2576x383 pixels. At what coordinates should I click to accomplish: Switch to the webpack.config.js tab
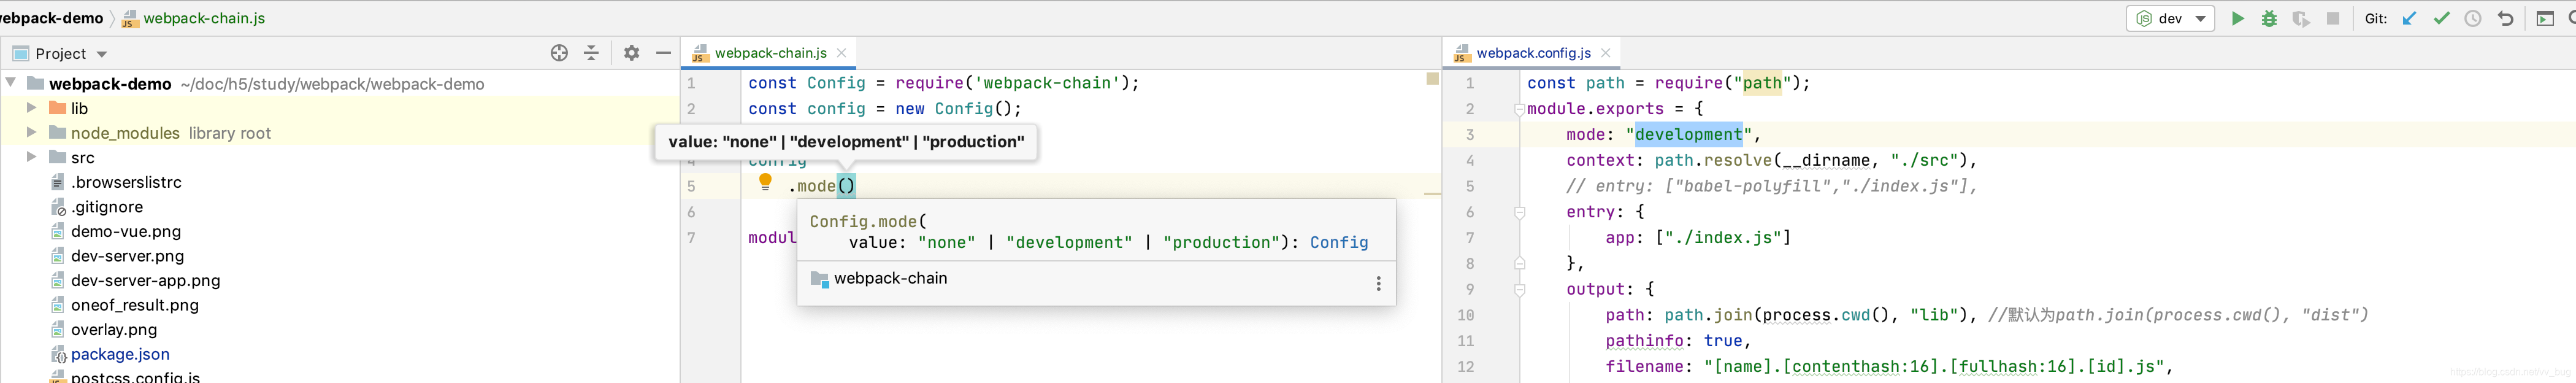click(x=1533, y=53)
